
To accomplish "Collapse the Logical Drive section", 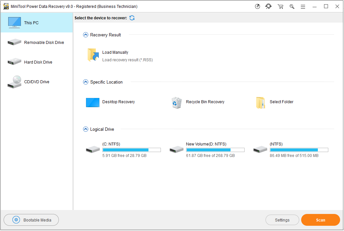I will tap(86, 129).
